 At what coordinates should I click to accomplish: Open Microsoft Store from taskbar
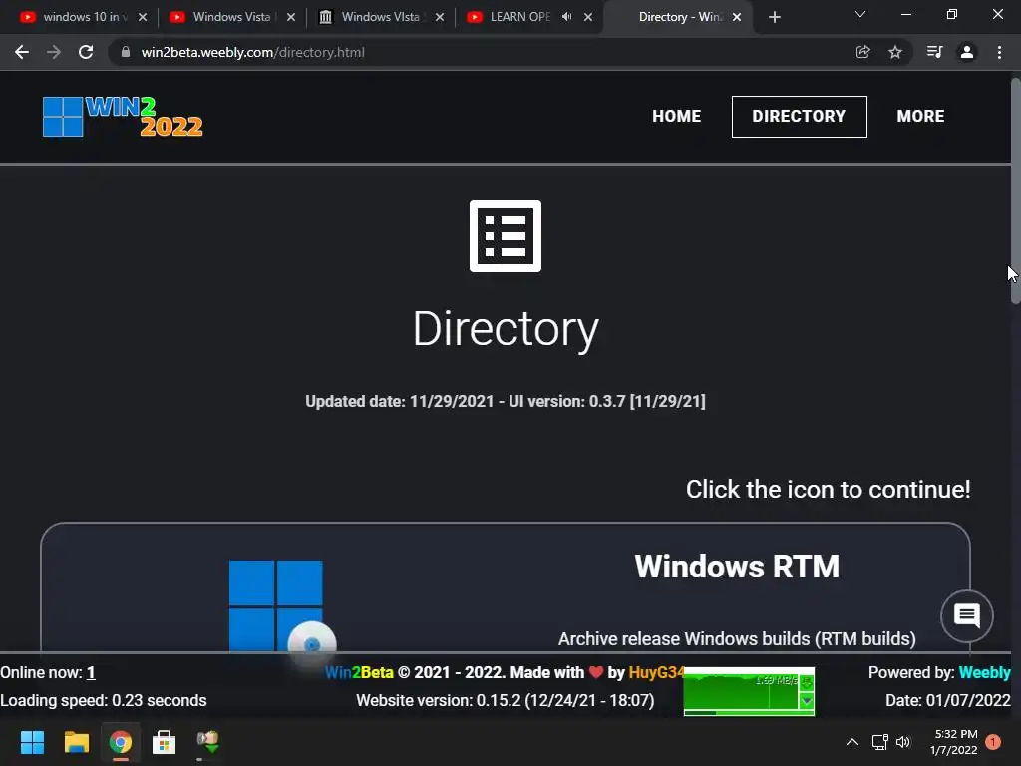click(164, 742)
